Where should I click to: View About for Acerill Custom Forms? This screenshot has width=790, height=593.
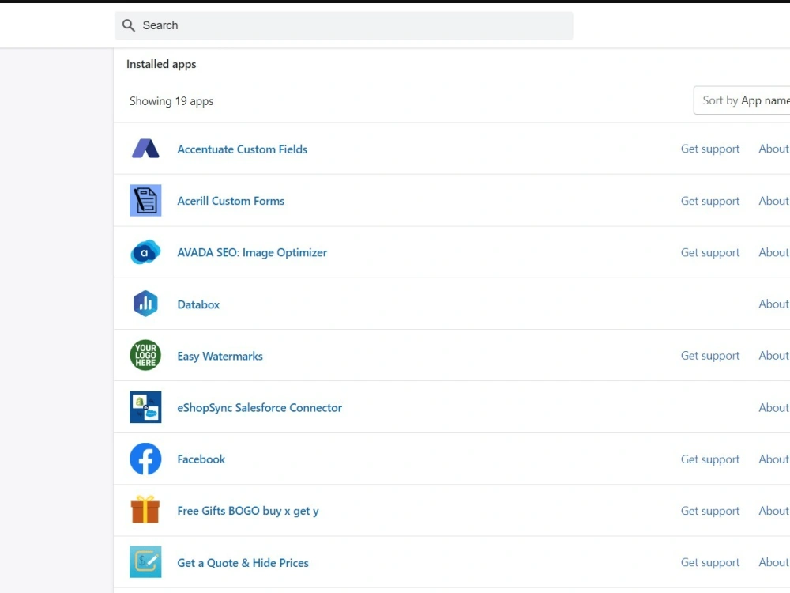[773, 201]
